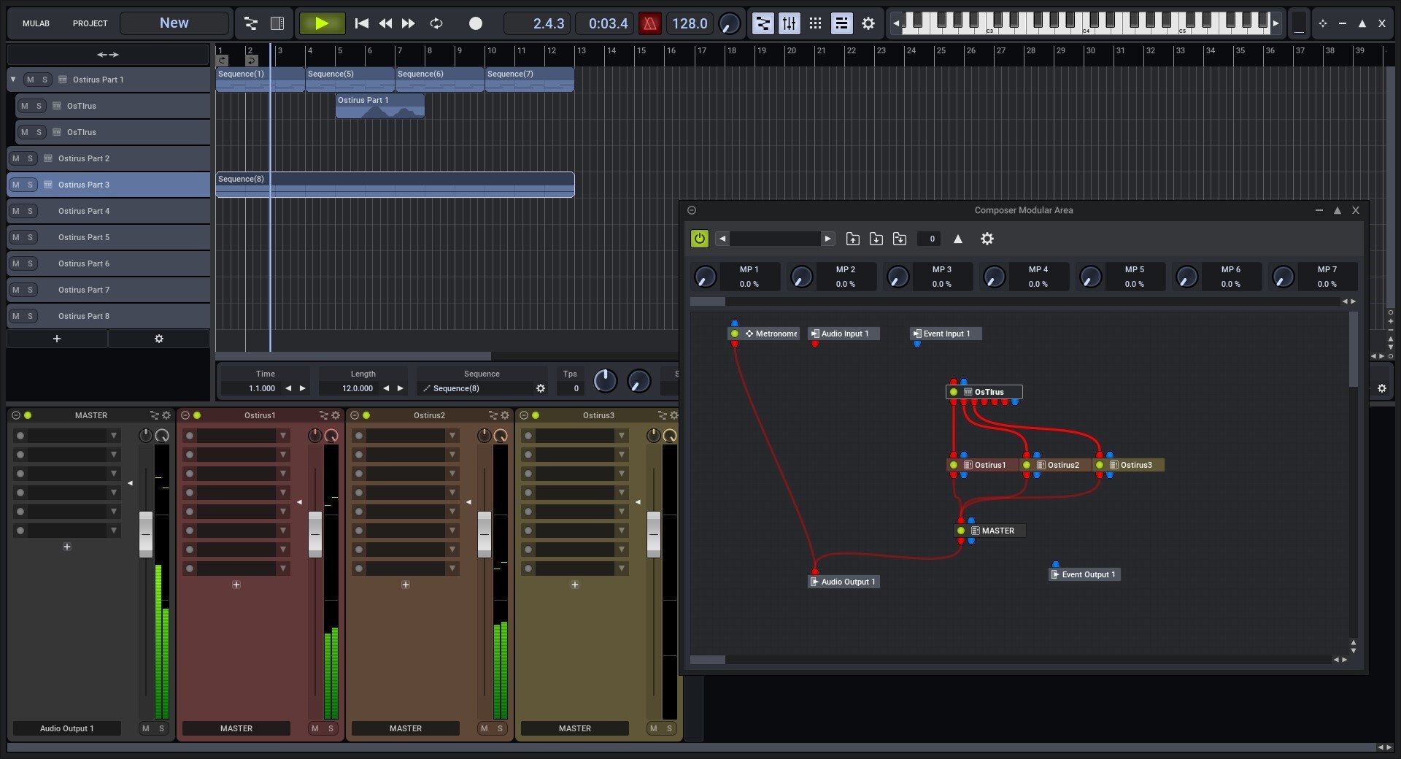Solo the Ostirus Part 4 track
The image size is (1401, 759).
click(x=31, y=211)
